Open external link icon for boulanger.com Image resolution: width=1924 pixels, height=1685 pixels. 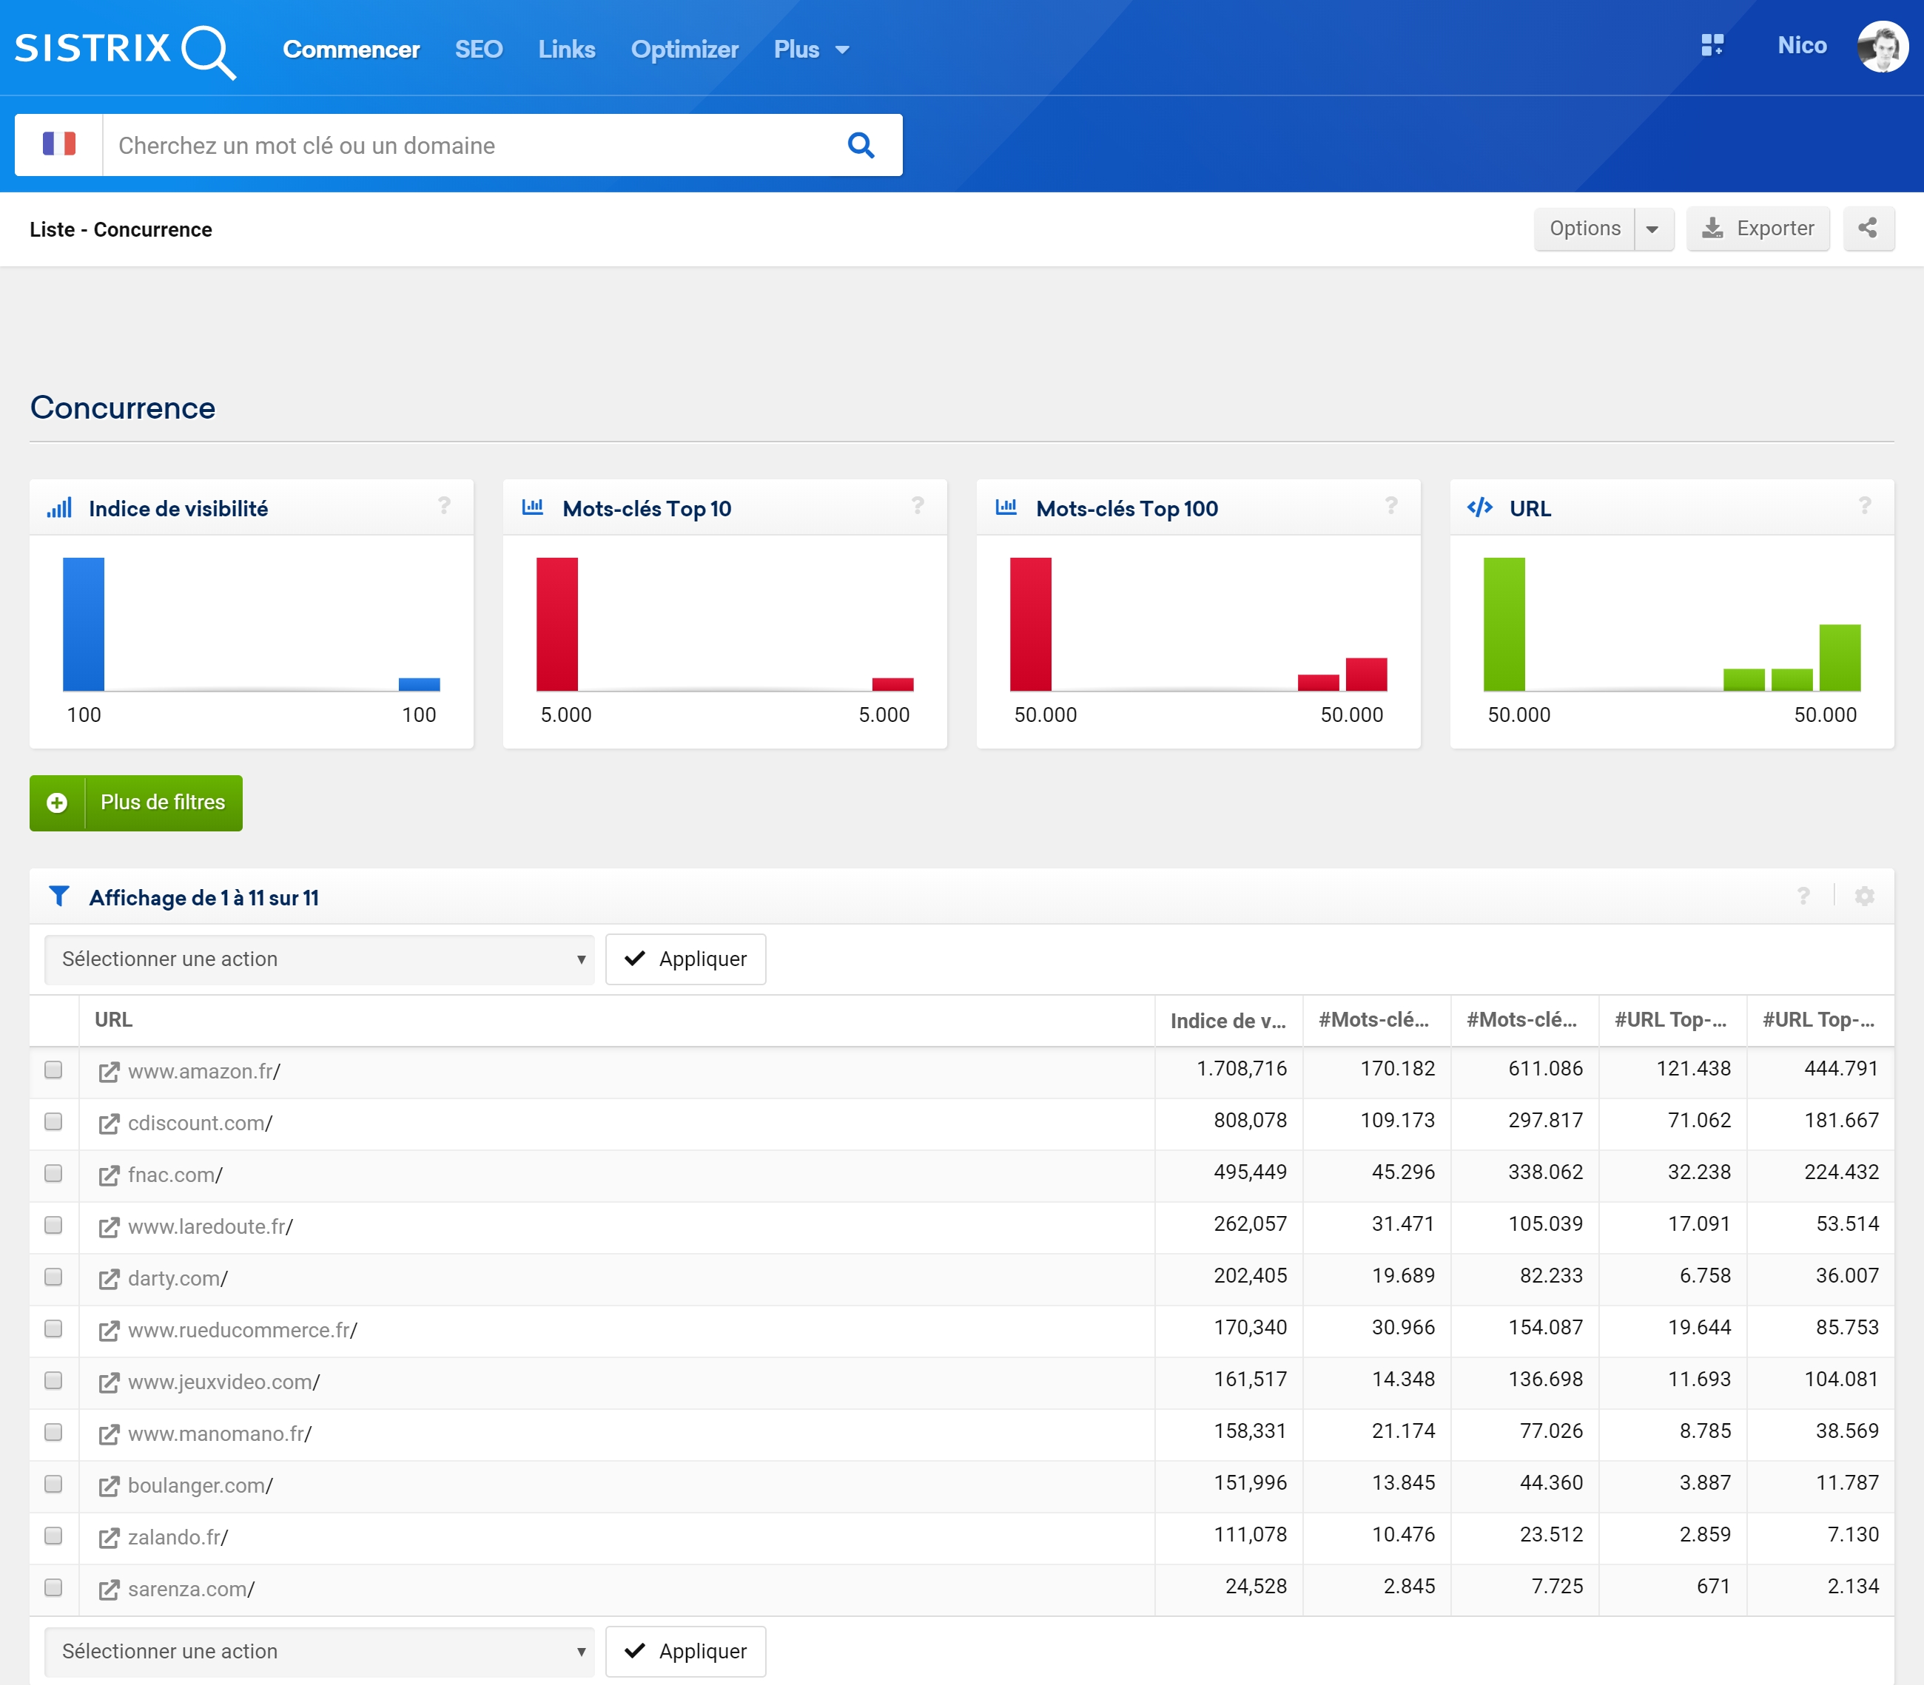(x=109, y=1486)
